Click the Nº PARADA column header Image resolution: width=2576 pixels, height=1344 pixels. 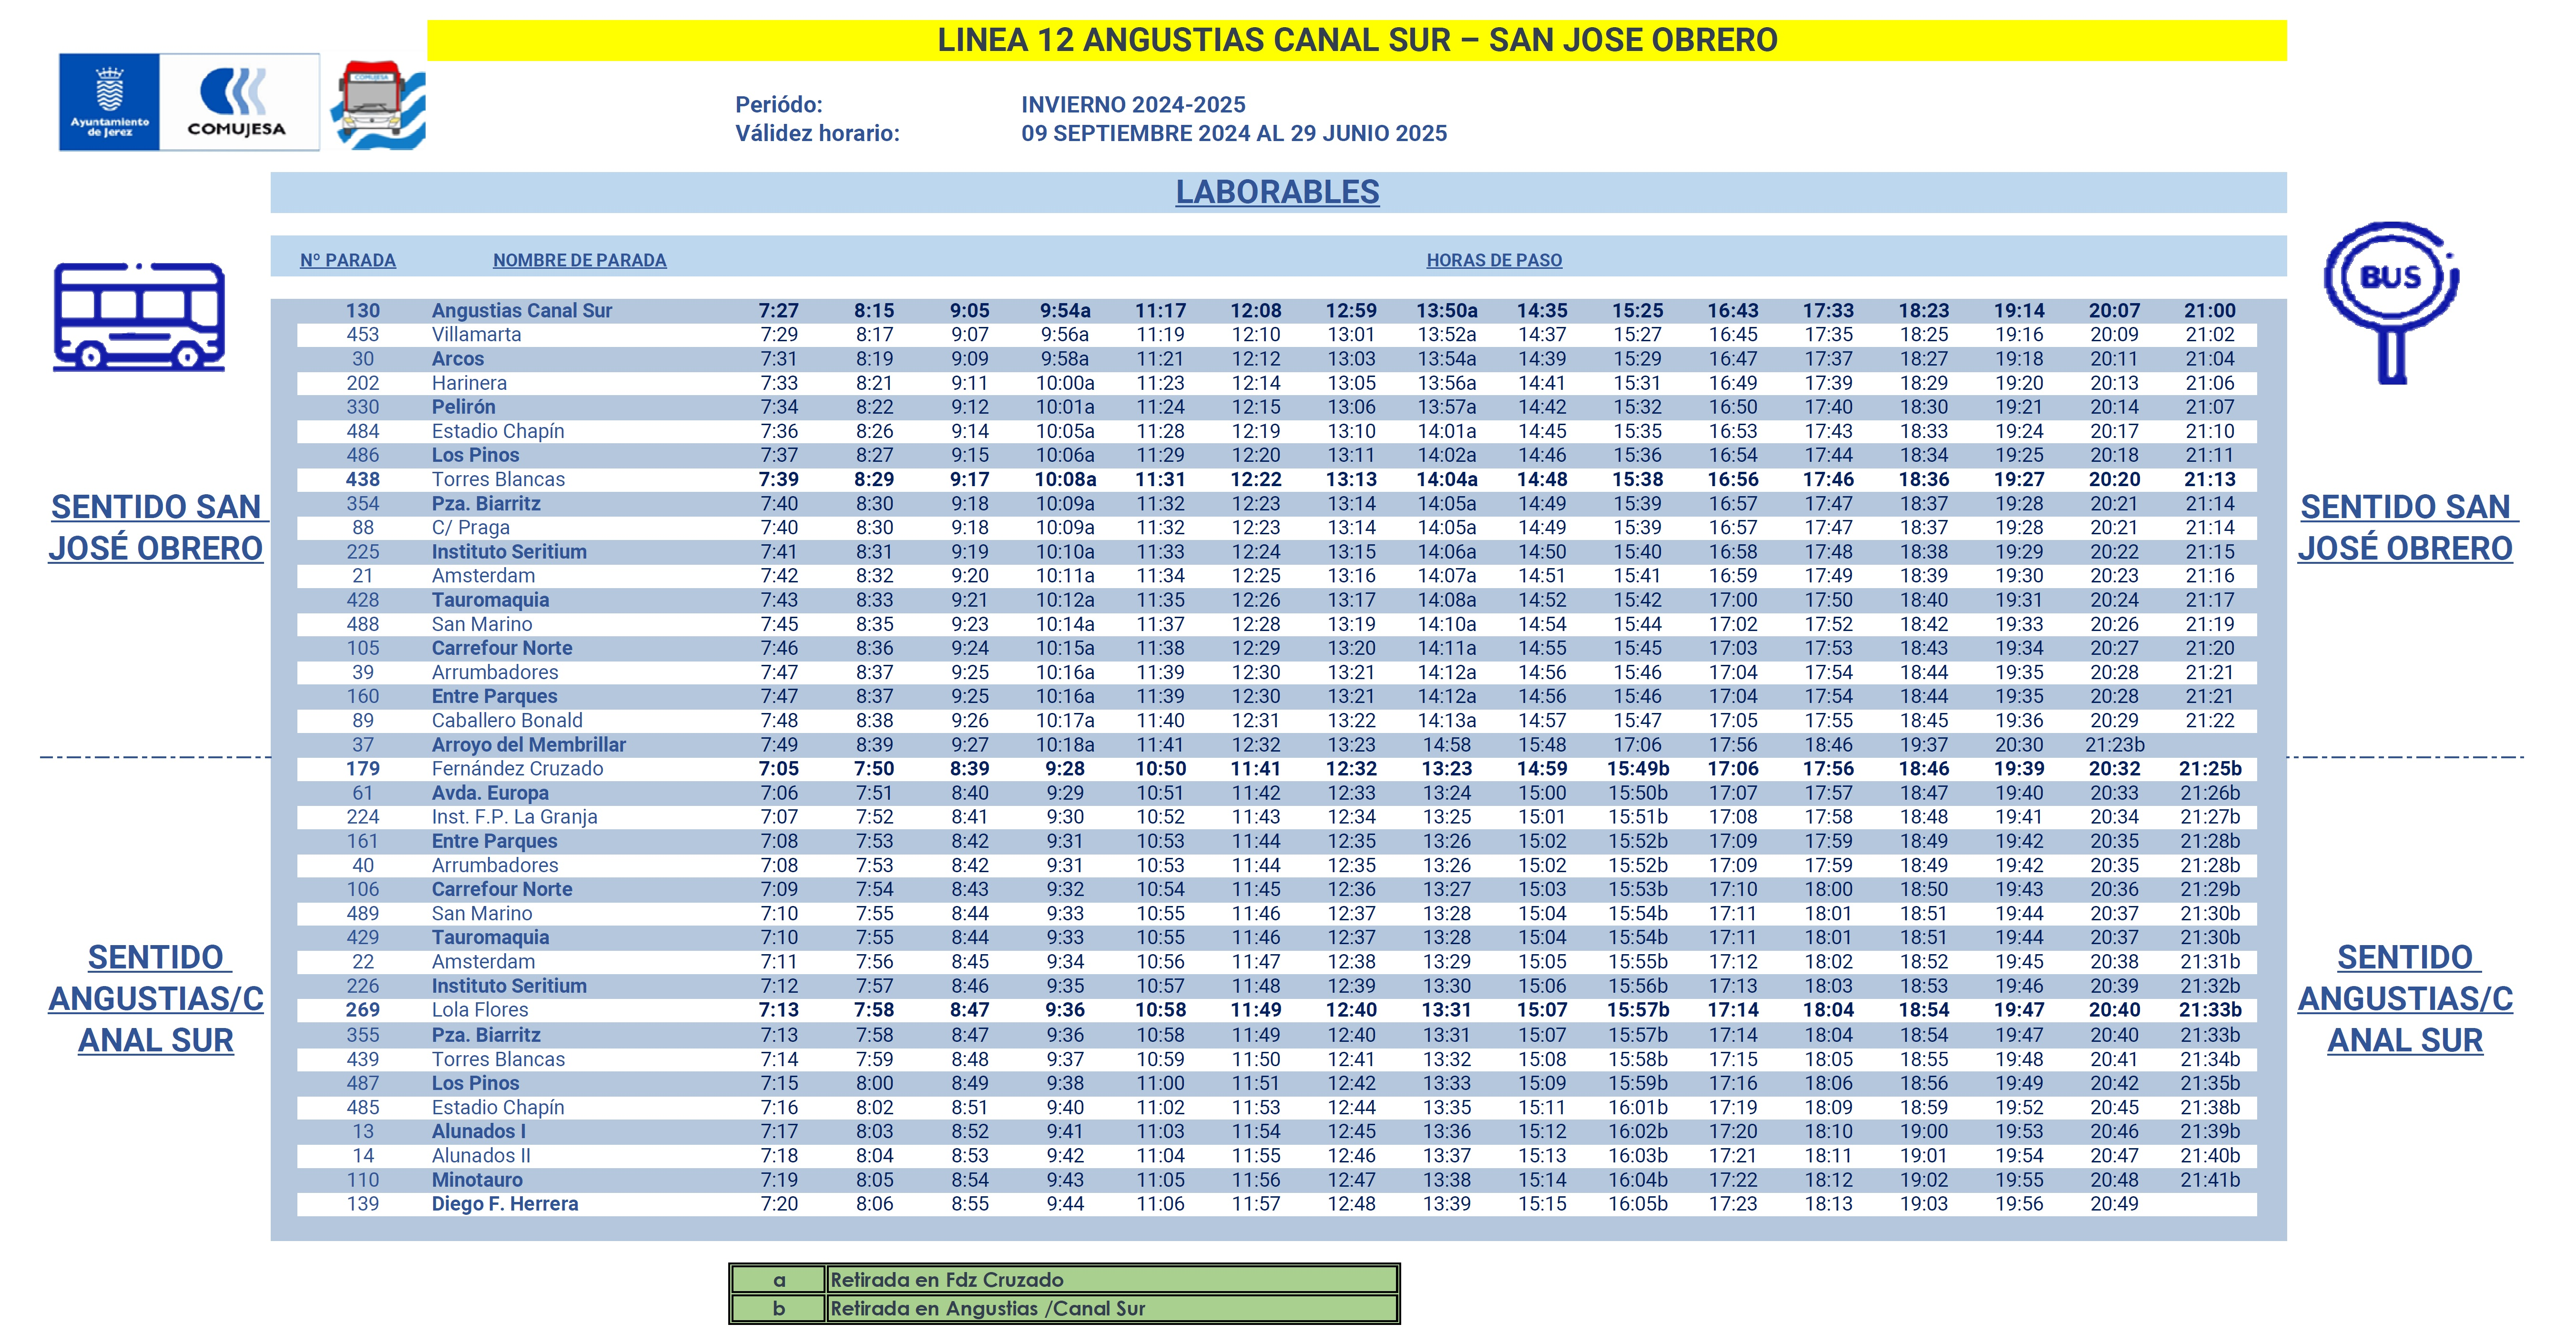pos(348,260)
